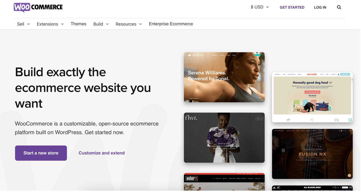The width and height of the screenshot is (361, 192).
Task: Click the LOG IN link
Action: [x=320, y=7]
